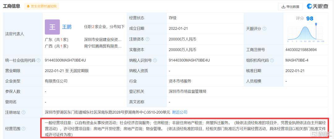
Task: Click the help icon beside 注册地址
Action: pyautogui.click(x=24, y=112)
